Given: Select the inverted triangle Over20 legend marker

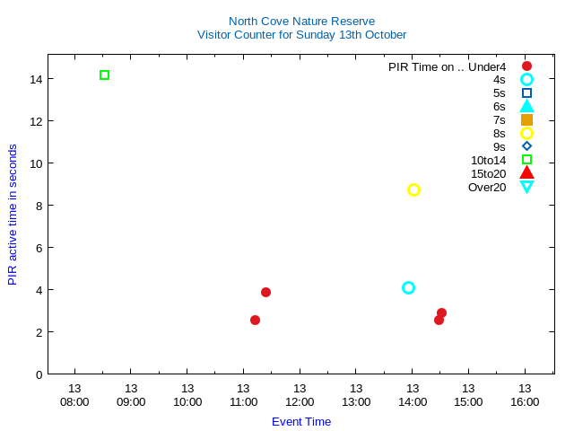Looking at the screenshot, I should coord(526,187).
